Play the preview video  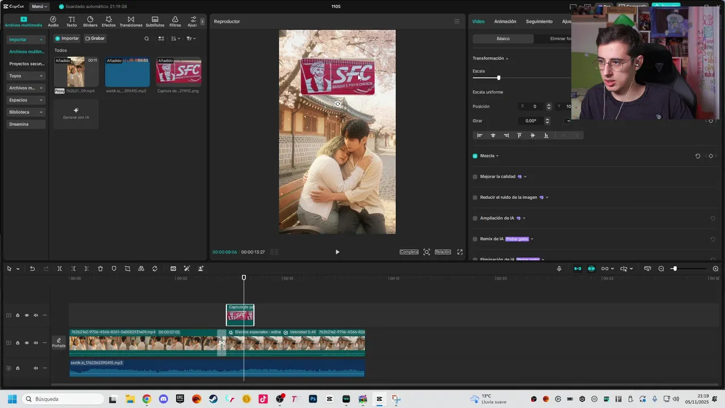(x=337, y=252)
